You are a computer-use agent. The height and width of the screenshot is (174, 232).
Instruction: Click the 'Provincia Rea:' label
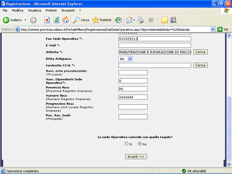point(58,87)
